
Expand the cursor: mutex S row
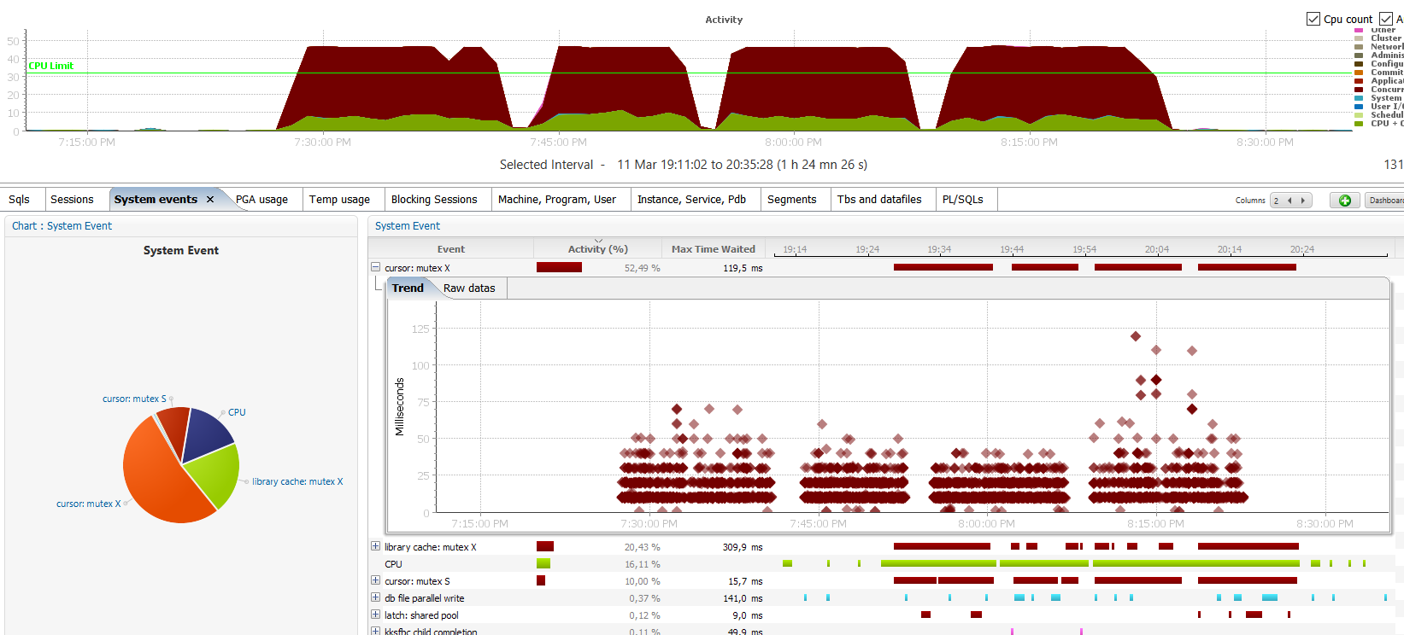[x=375, y=580]
